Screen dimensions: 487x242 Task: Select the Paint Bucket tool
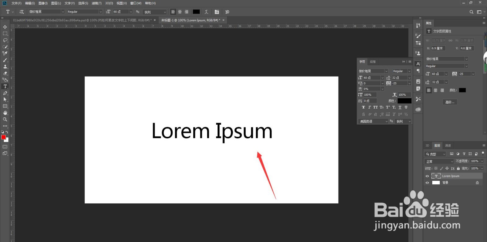[x=5, y=80]
